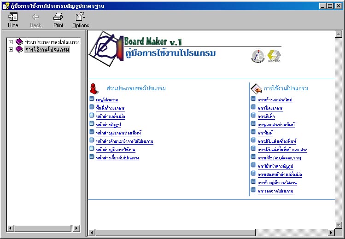Click the round wheelchair logo icon
The width and height of the screenshot is (345, 239).
(257, 56)
